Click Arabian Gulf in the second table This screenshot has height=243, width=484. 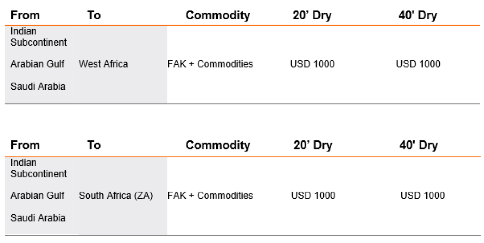tap(37, 196)
